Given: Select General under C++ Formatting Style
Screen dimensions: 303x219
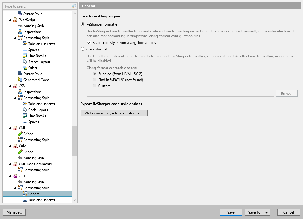Looking at the screenshot, I should 37,194.
